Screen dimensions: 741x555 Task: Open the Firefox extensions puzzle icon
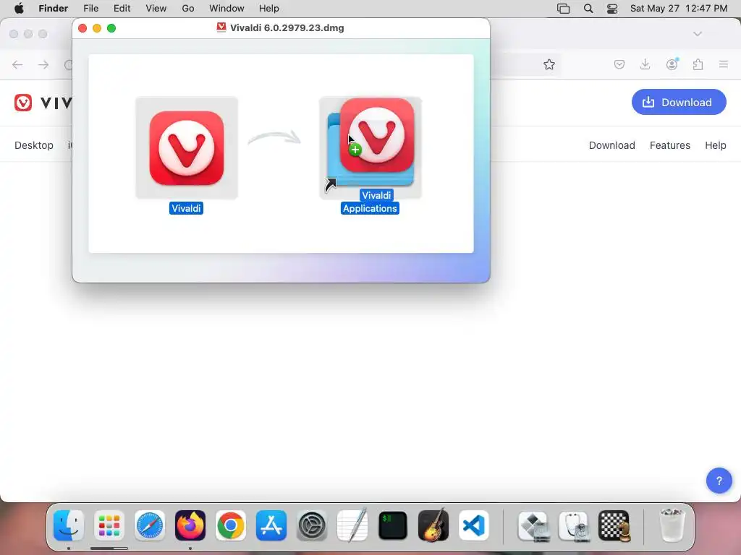coord(698,64)
